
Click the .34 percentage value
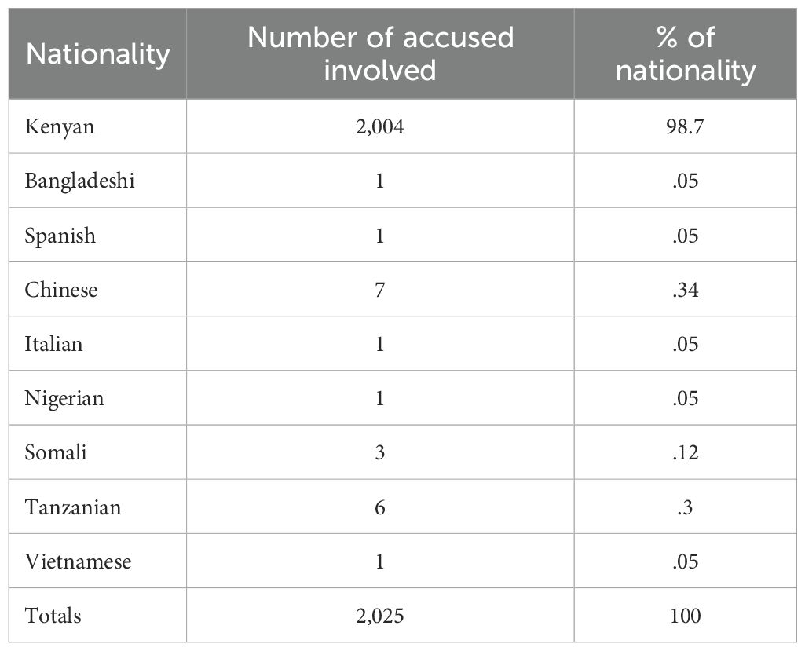(x=685, y=290)
